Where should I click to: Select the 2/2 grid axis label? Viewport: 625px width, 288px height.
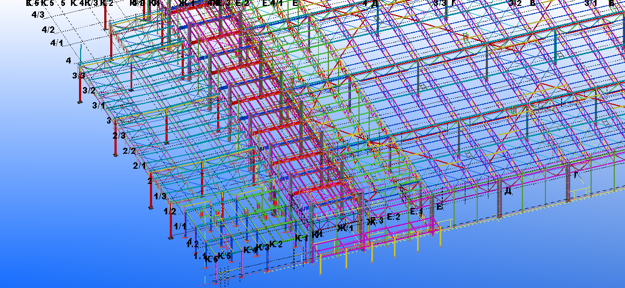(129, 151)
